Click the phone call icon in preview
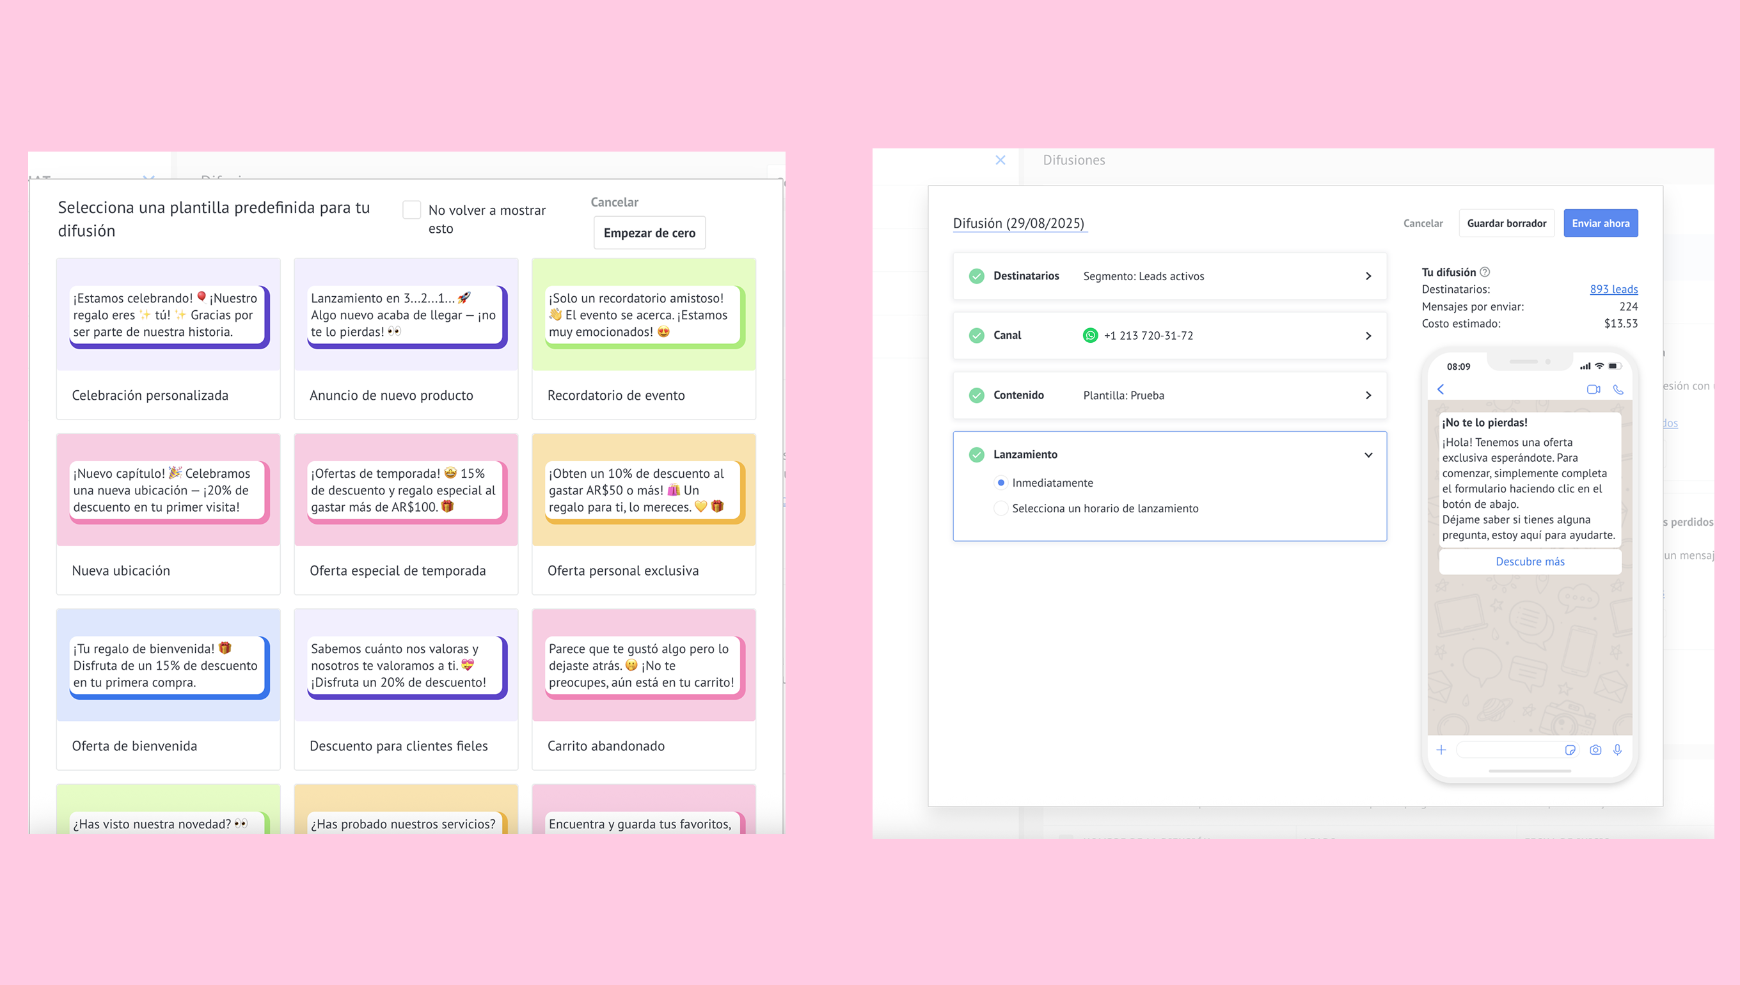1740x985 pixels. click(1618, 389)
